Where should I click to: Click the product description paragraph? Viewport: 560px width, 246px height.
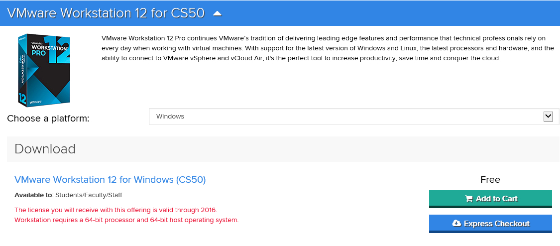click(327, 48)
